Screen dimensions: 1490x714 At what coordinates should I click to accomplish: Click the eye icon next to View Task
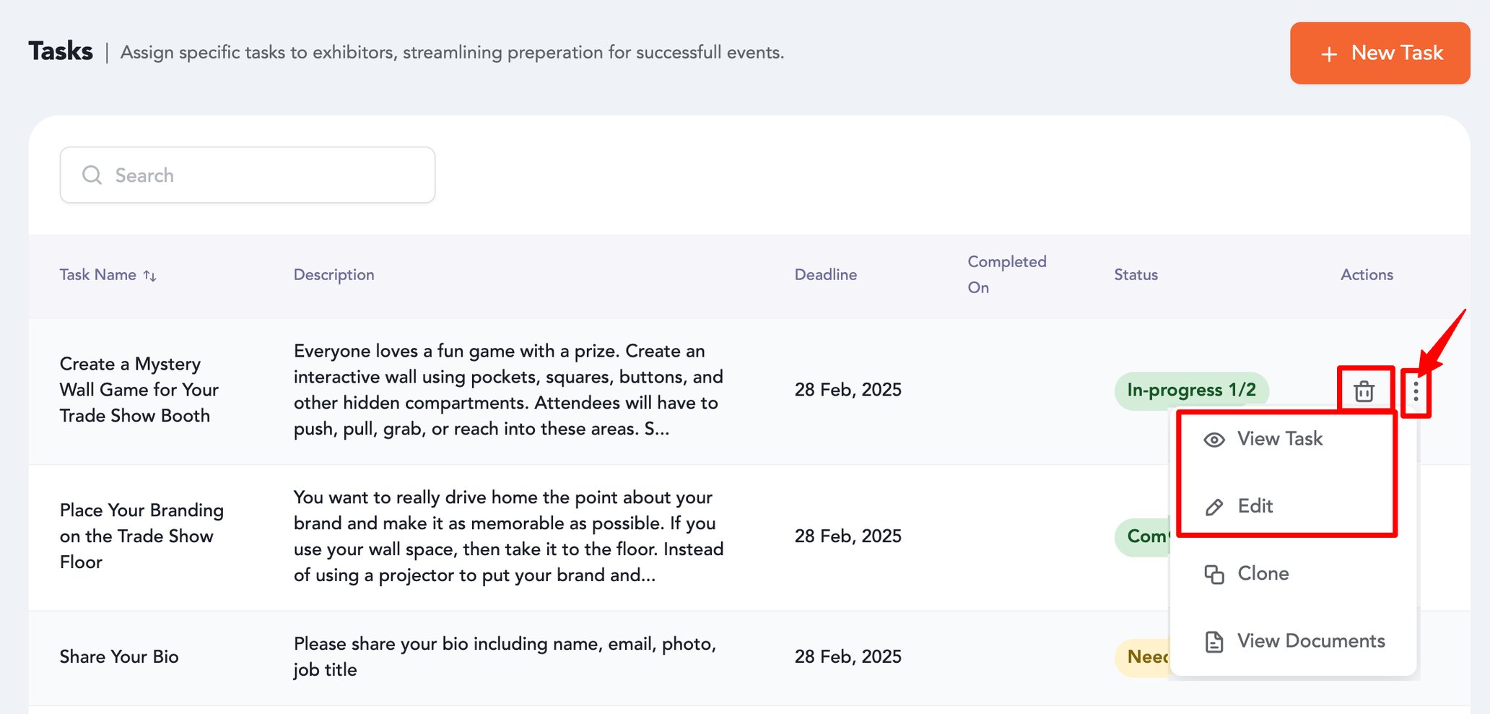[x=1215, y=439]
